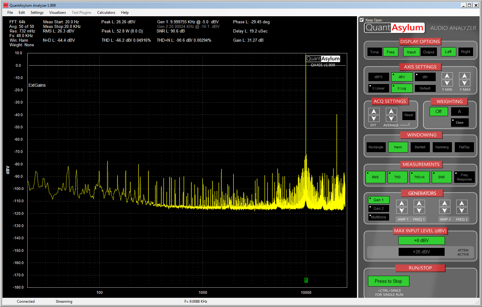Increase FFT size with the up arrow
Viewport: 482px width, 307px height.
click(x=374, y=111)
